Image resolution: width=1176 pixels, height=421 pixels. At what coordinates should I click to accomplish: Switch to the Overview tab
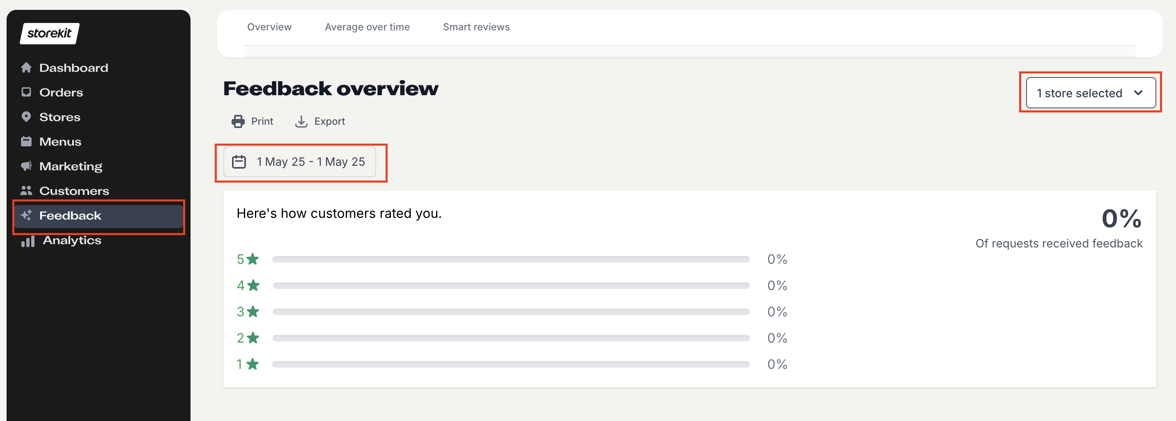[x=269, y=27]
